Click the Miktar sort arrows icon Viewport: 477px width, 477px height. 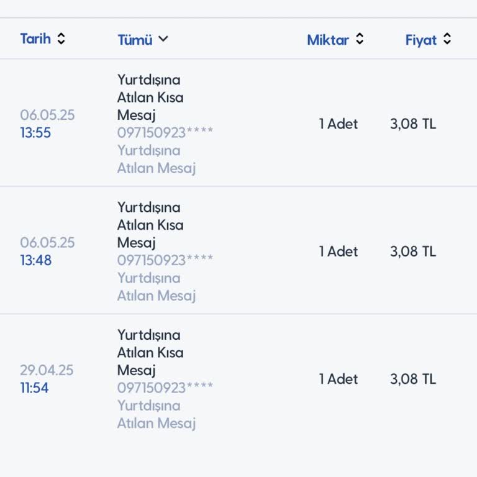click(x=359, y=39)
